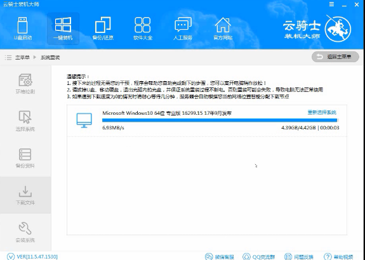Click 主菜单 in the breadcrumb

(x=22, y=58)
